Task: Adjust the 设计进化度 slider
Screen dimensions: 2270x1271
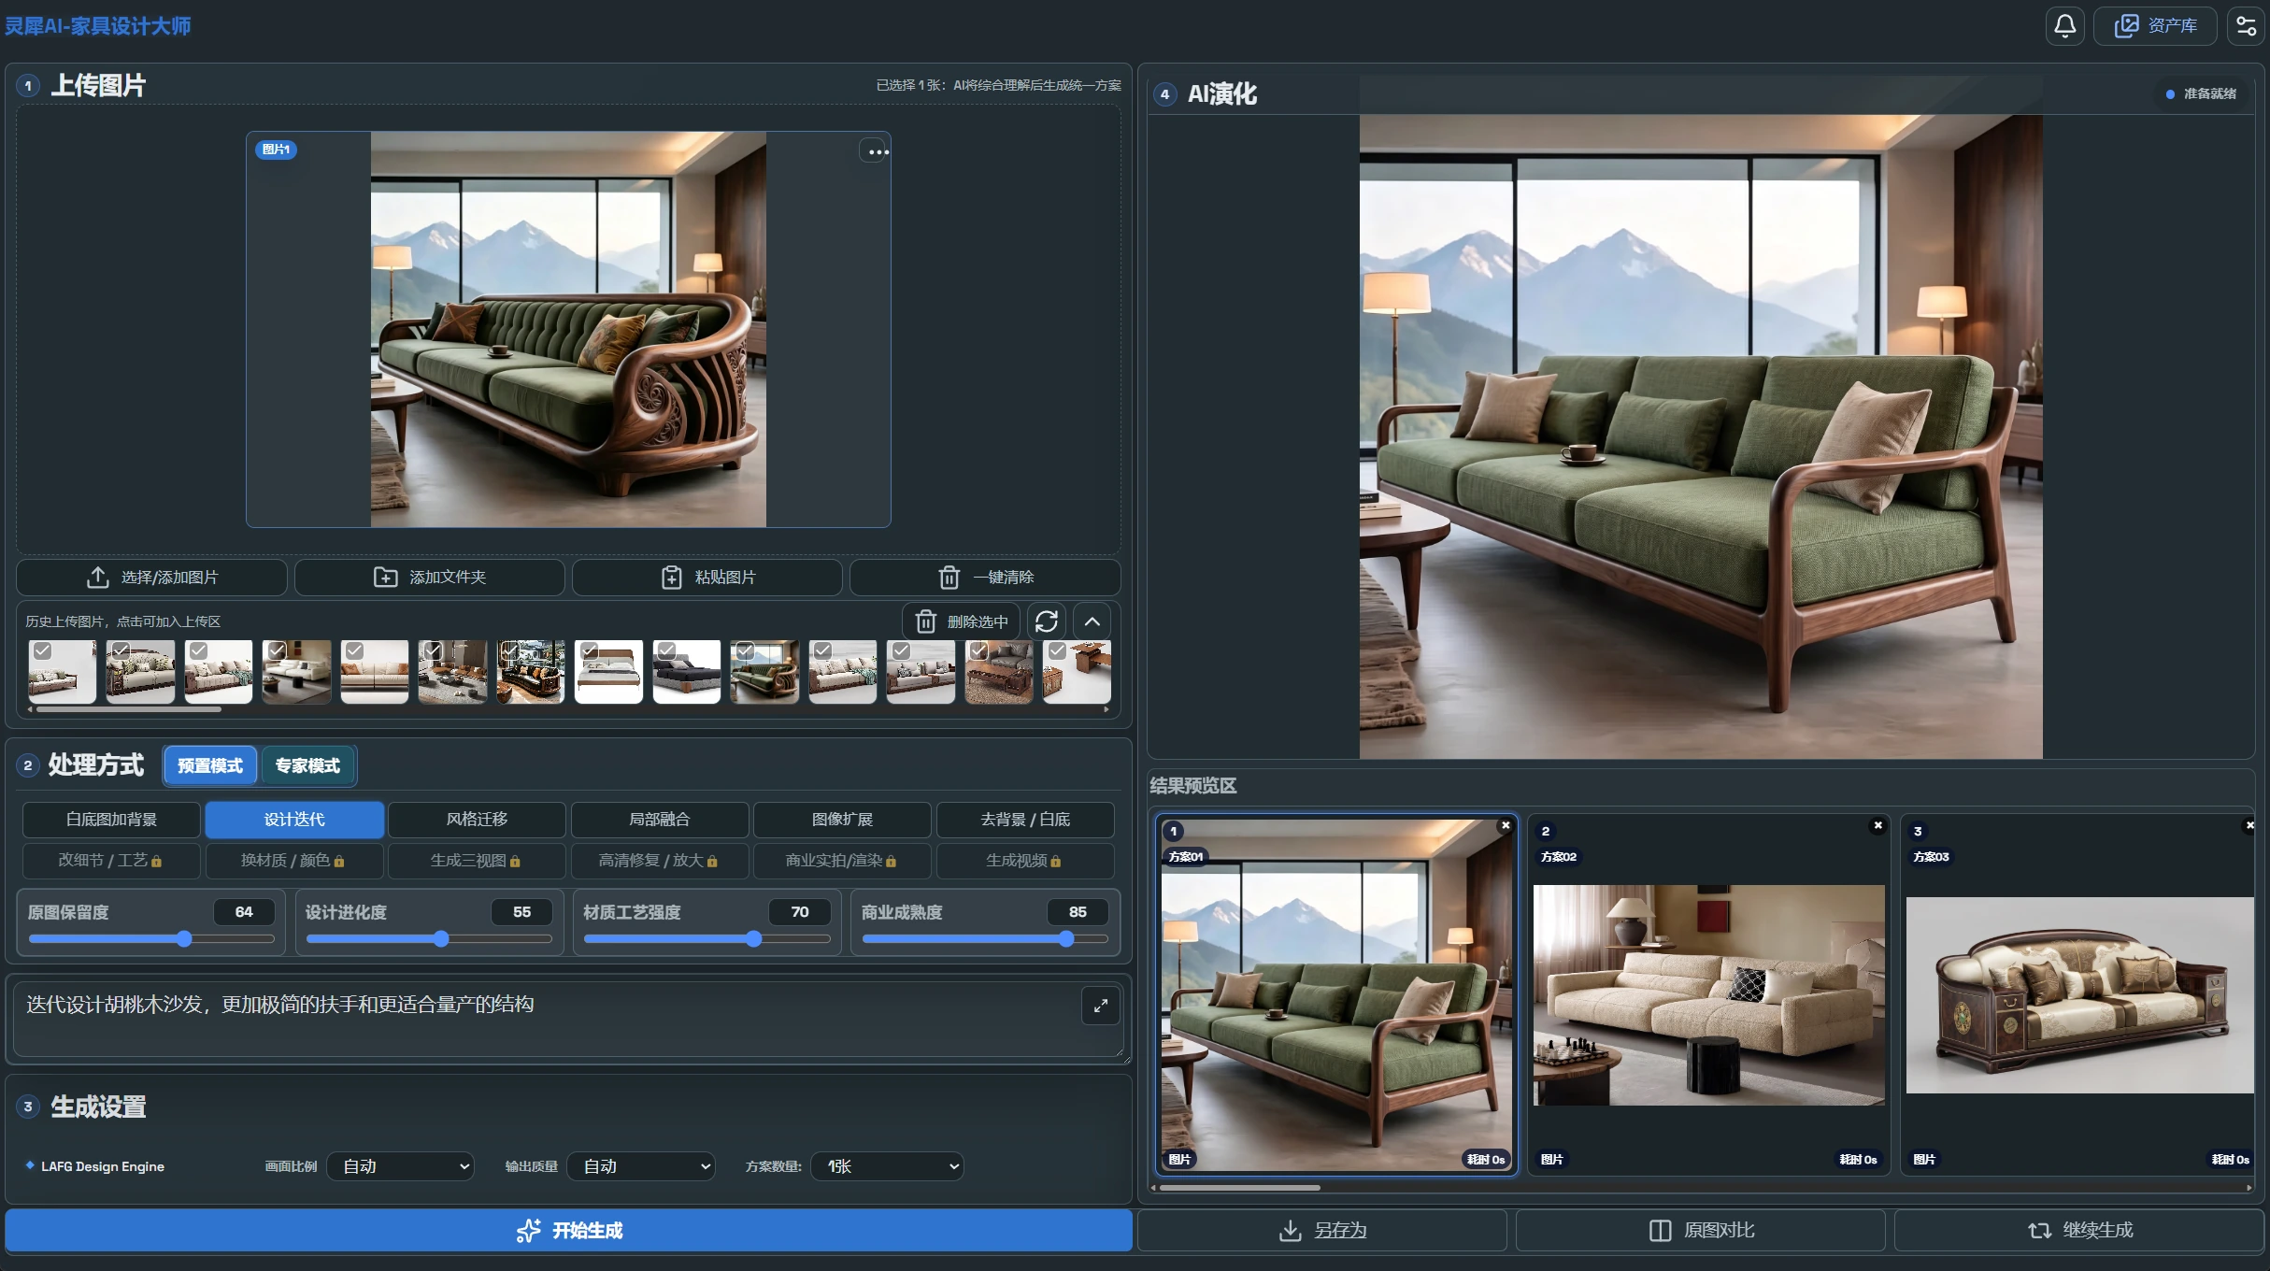Action: click(429, 939)
